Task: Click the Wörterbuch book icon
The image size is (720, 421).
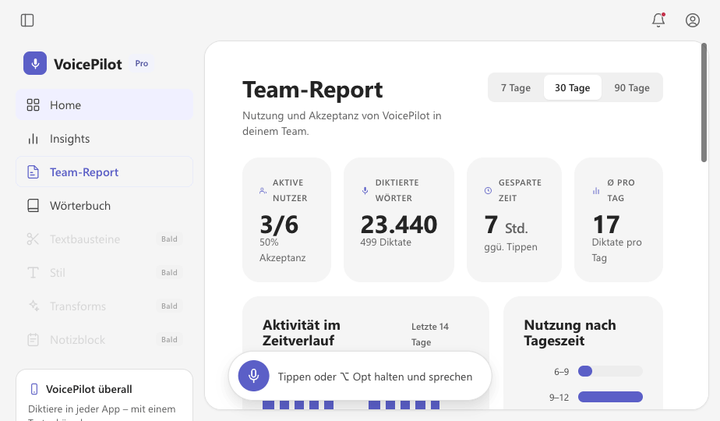Action: click(33, 206)
